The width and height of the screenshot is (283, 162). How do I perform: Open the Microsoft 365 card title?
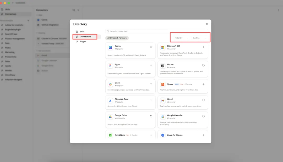174,46
